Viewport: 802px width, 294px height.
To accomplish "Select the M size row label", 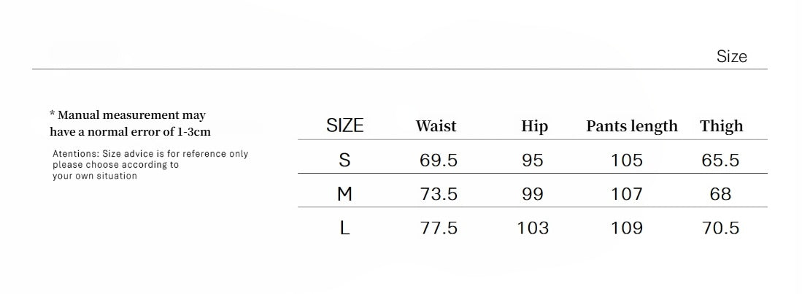I will tap(344, 194).
